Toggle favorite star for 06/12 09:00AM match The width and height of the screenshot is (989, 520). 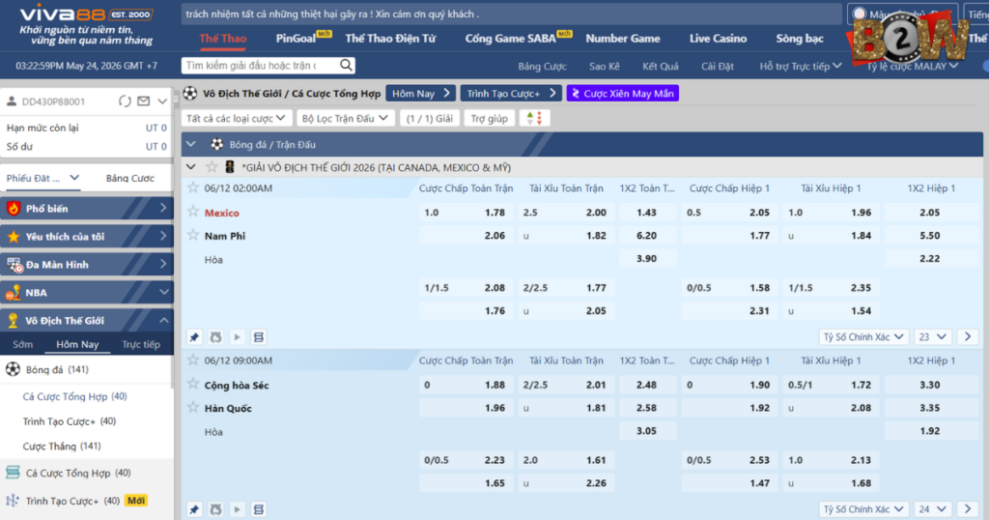coord(193,360)
